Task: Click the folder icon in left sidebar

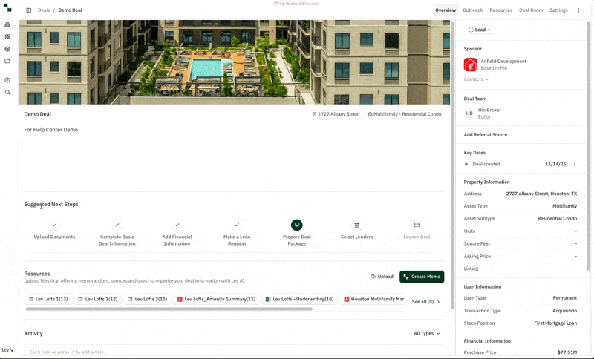Action: tap(7, 61)
